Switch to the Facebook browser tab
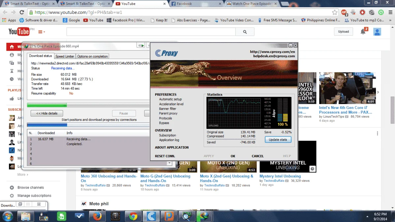 pyautogui.click(x=196, y=4)
